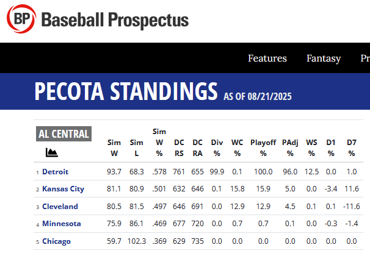Go to the Chicago team page
The width and height of the screenshot is (370, 256).
(56, 241)
